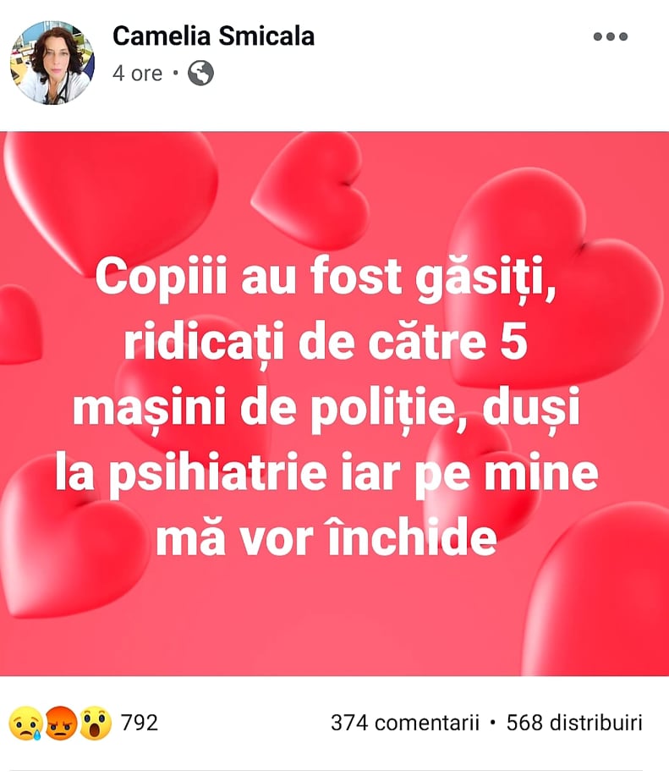Screen dimensions: 669x776
Task: View the 792 reactions count
Action: click(140, 724)
